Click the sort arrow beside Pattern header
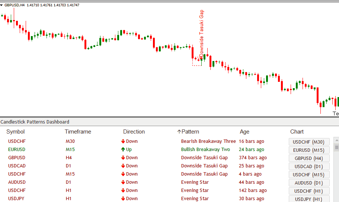 (179, 132)
